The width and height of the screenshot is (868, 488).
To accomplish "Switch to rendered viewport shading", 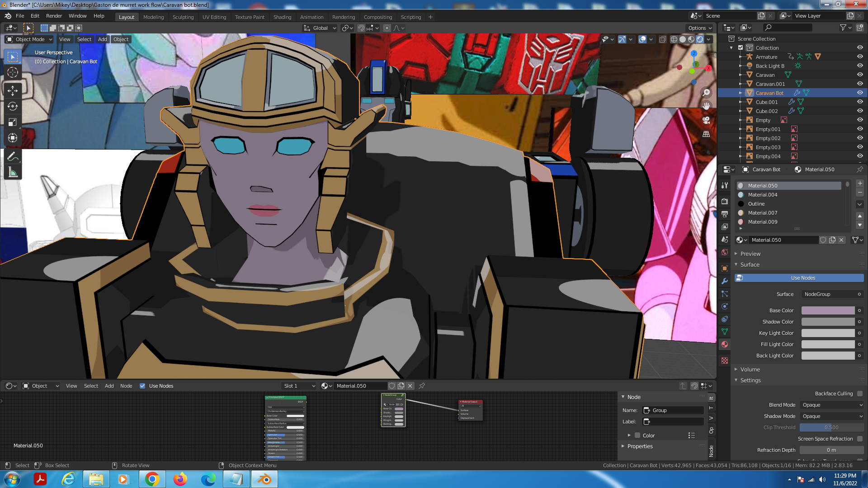I will pyautogui.click(x=700, y=39).
